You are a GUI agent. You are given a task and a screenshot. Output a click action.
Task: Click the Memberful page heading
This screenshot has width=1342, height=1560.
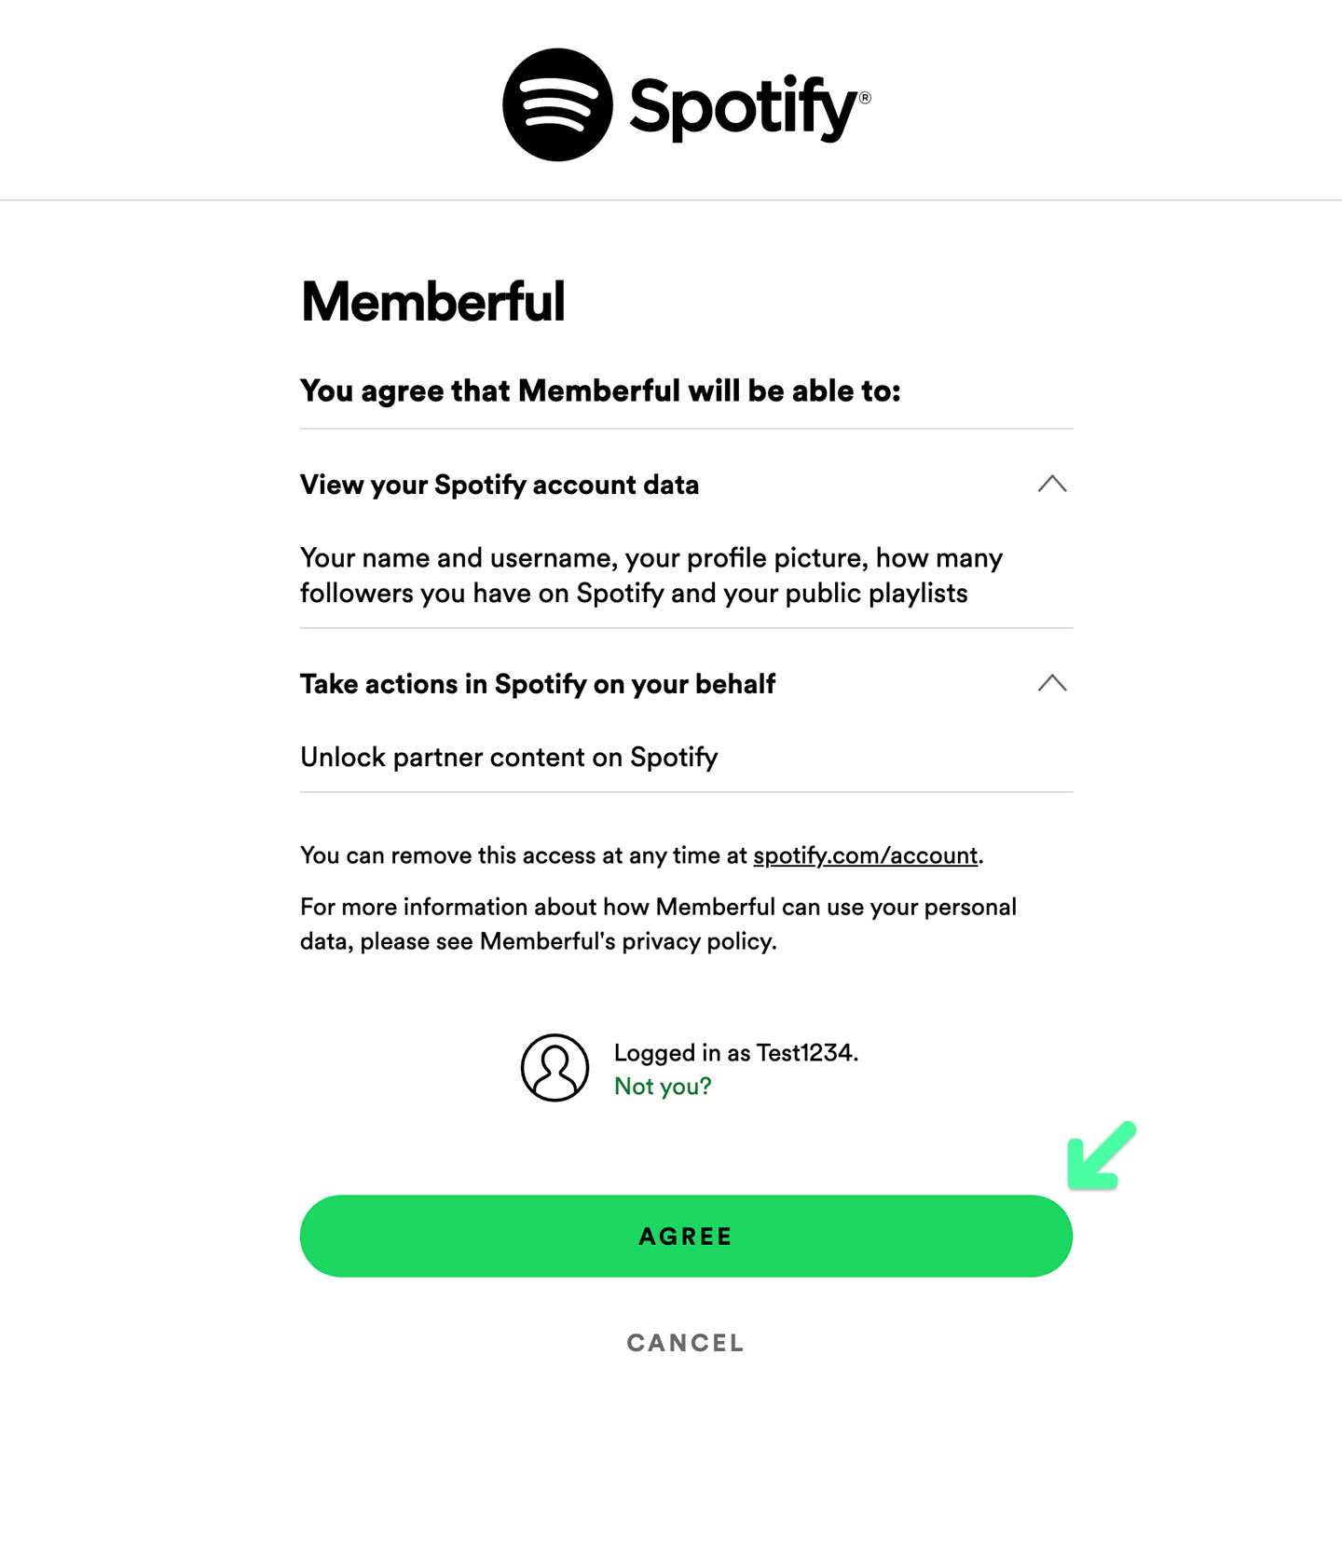coord(434,300)
